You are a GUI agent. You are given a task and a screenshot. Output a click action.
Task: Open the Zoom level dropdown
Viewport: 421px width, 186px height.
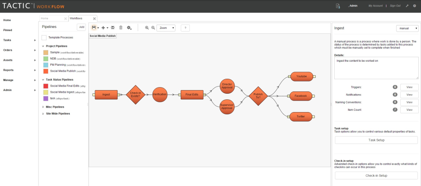[166, 28]
